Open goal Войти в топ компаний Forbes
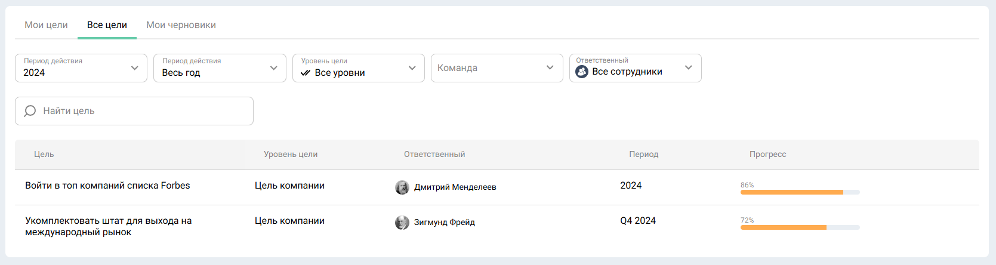 (x=107, y=186)
